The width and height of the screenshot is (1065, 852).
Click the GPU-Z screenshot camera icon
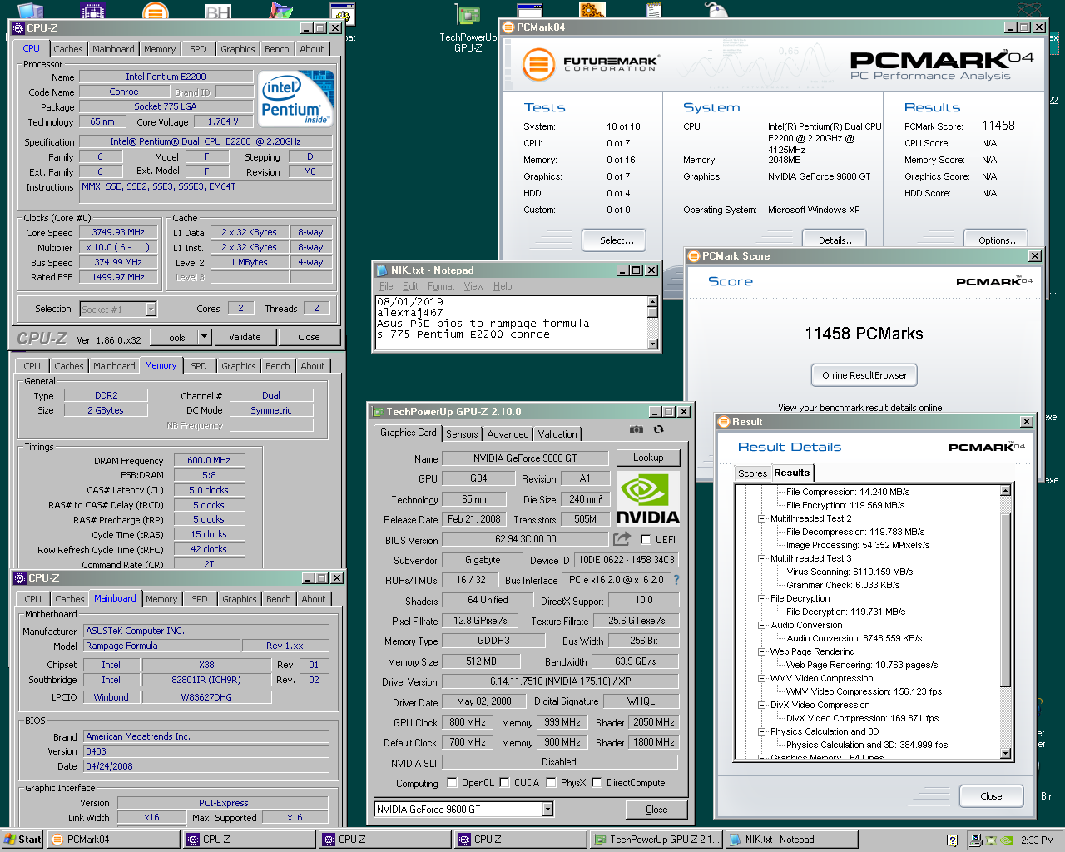coord(637,429)
